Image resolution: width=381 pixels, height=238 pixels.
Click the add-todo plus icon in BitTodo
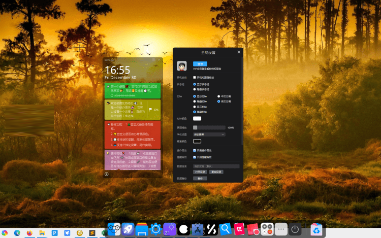[107, 174]
